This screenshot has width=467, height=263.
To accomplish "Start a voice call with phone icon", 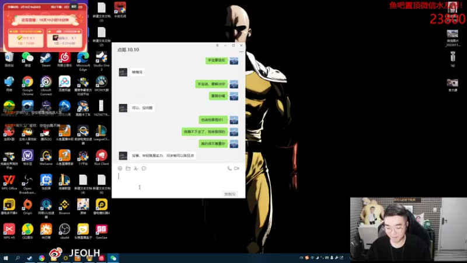I will (x=229, y=168).
